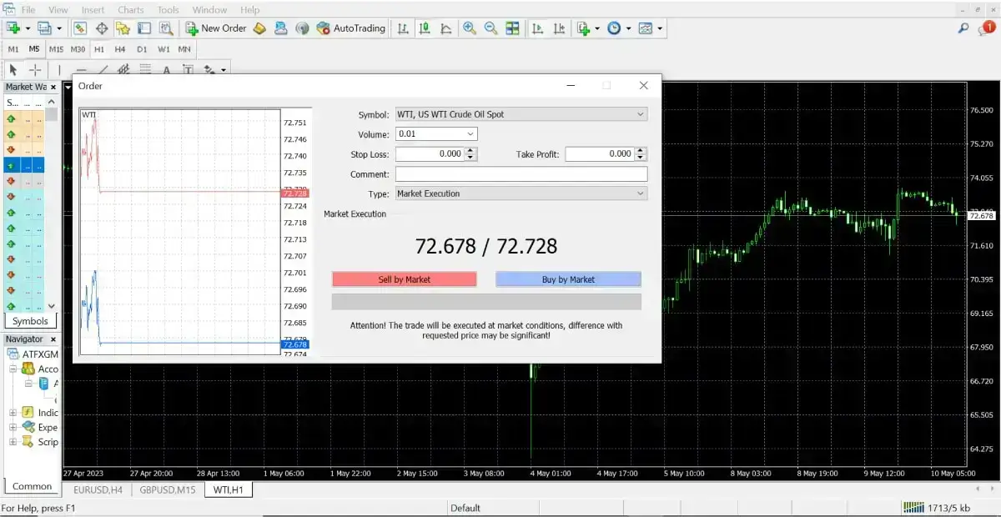
Task: Switch to the GBPUSD,M15 chart tab
Action: (167, 489)
